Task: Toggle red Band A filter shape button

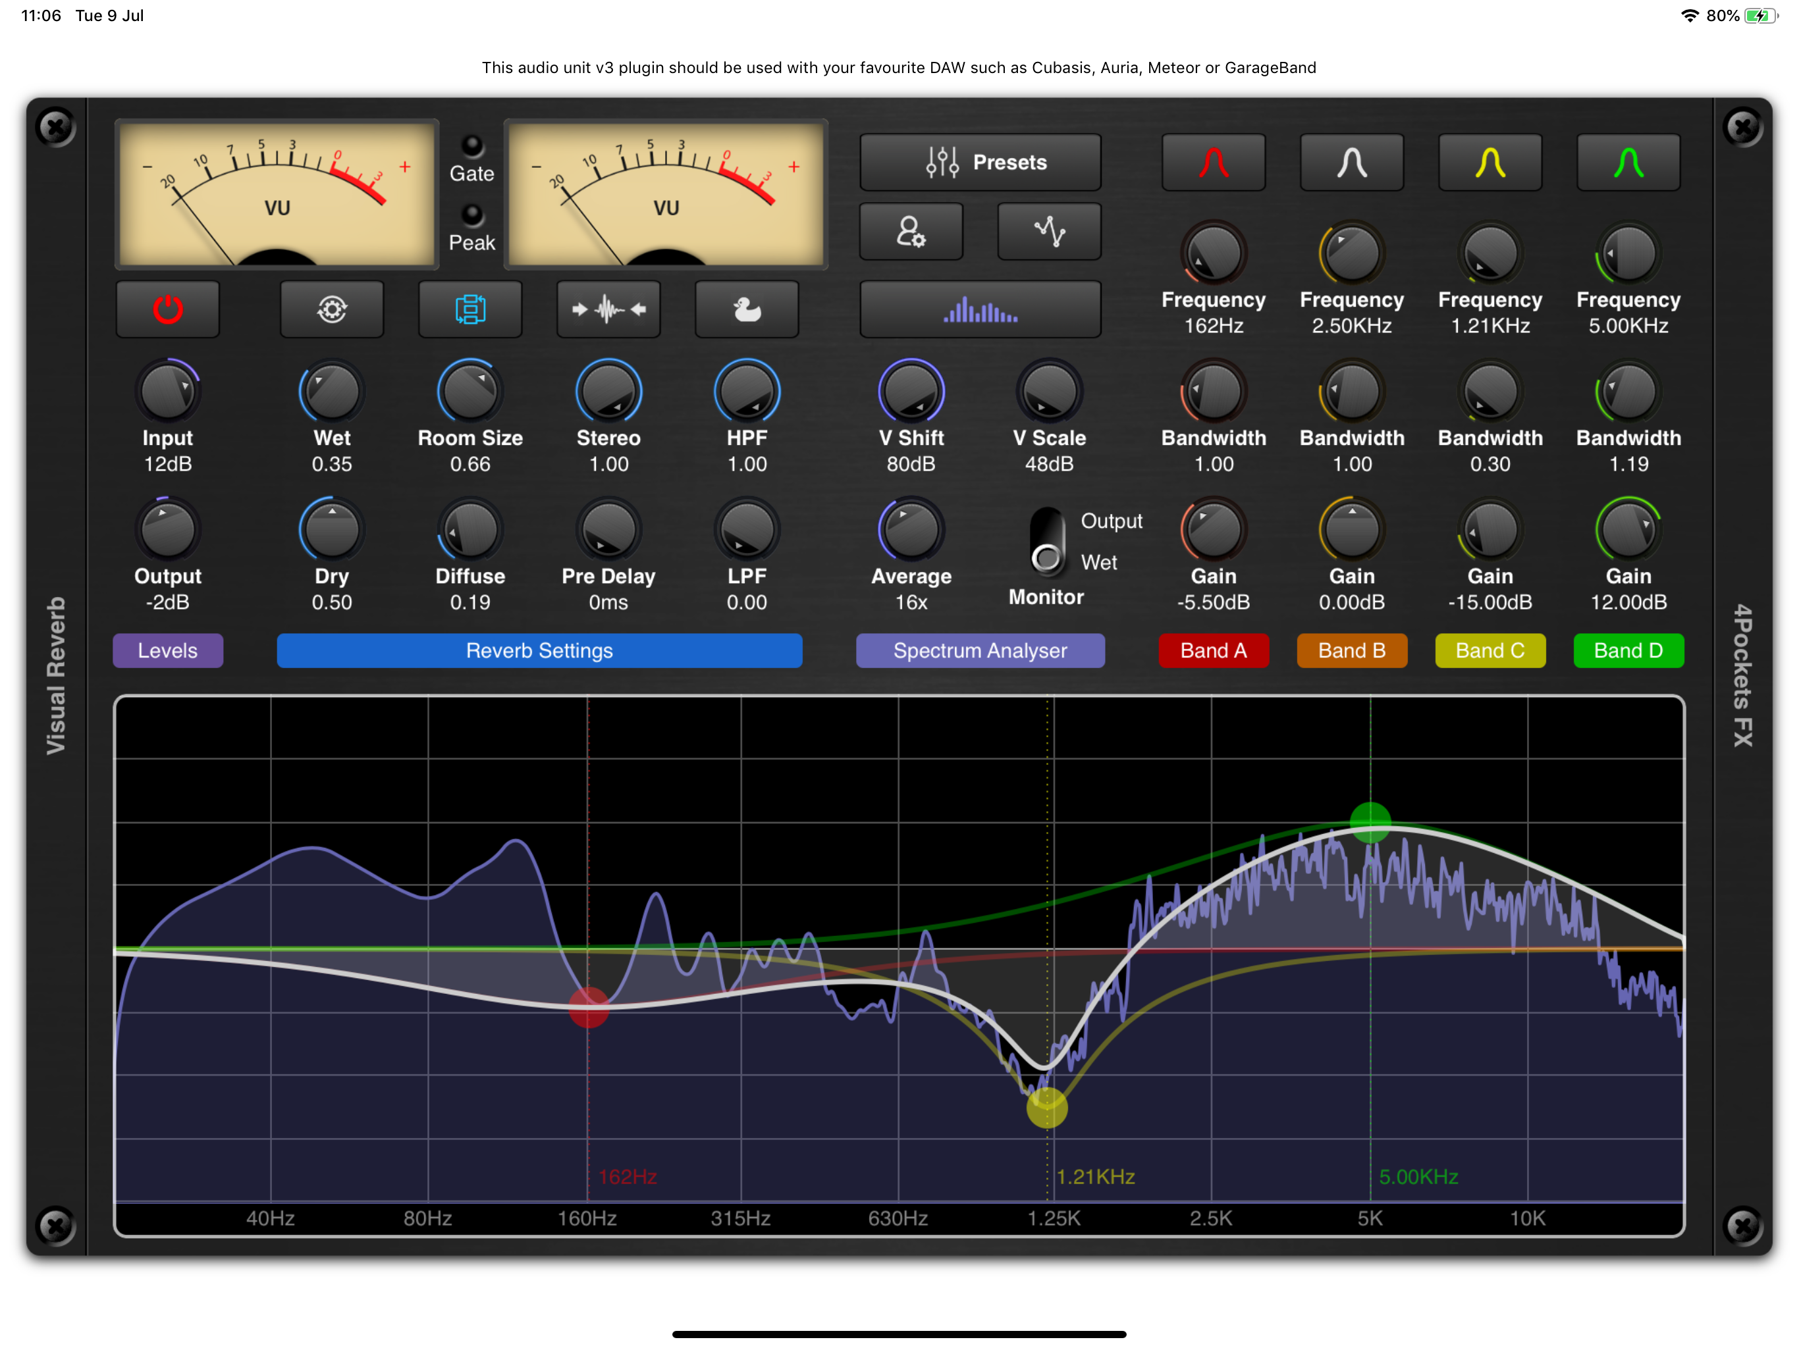Action: click(1214, 163)
